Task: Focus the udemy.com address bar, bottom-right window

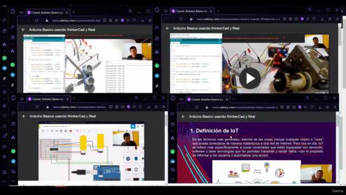Action: pos(245,107)
